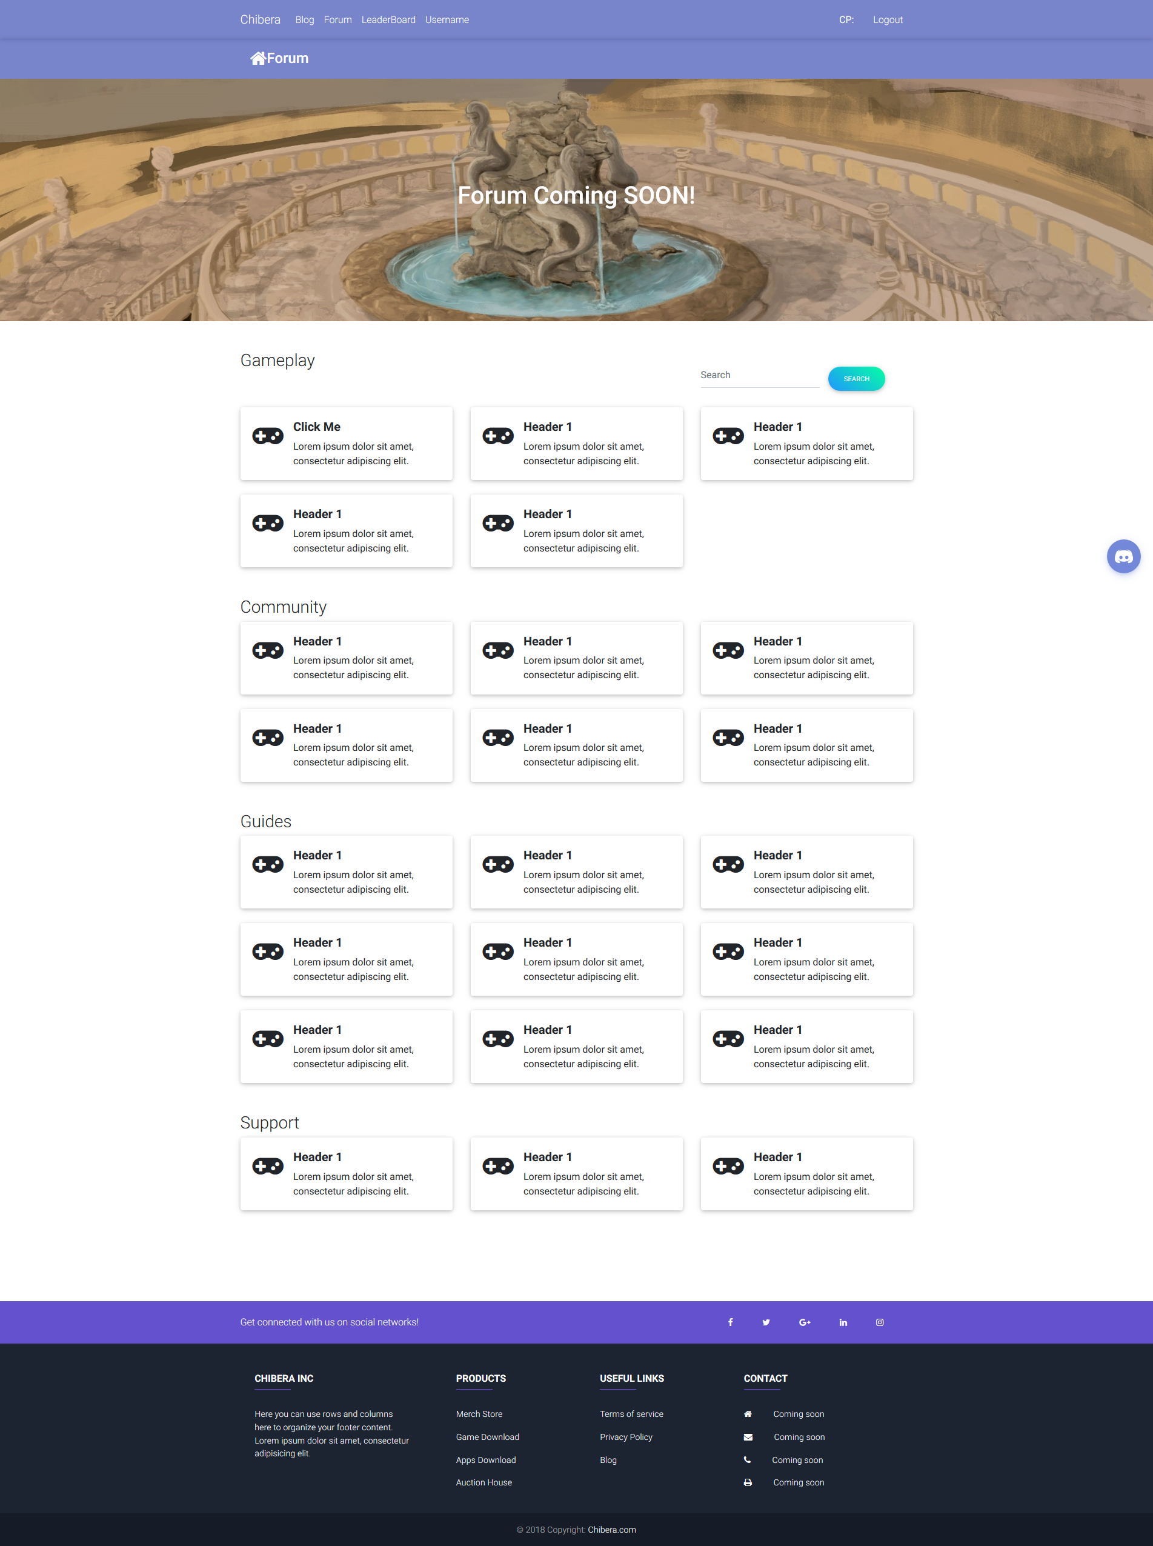Click the footer description starting "Here you can use rows"
This screenshot has width=1153, height=1546.
[331, 1434]
